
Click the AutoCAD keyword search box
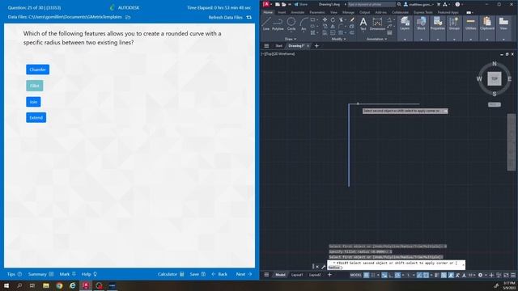pyautogui.click(x=372, y=4)
